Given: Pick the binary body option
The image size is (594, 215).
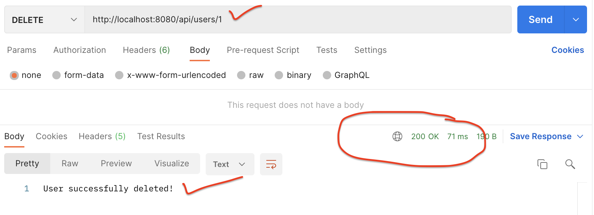Looking at the screenshot, I should pos(279,75).
